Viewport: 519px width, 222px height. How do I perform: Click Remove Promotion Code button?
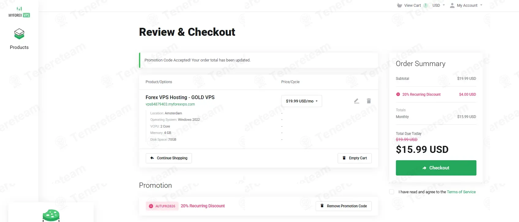(x=344, y=206)
